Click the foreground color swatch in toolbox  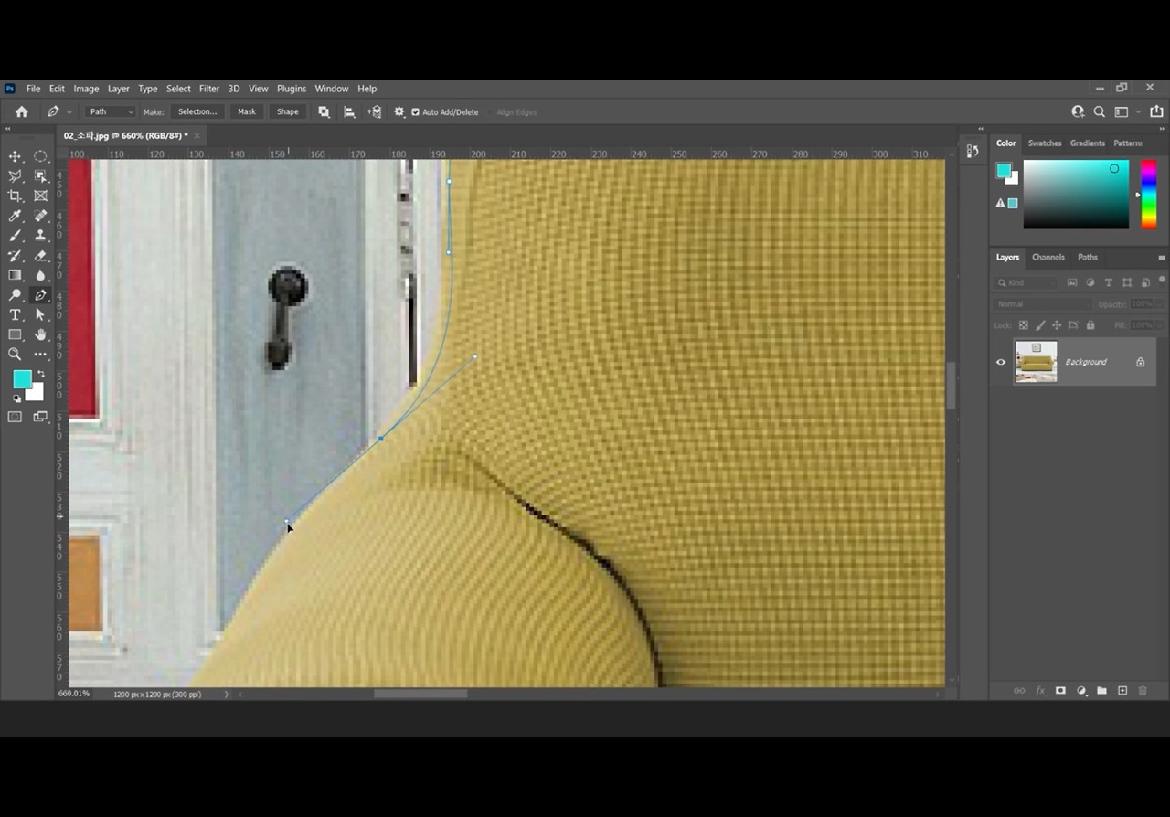pos(22,379)
